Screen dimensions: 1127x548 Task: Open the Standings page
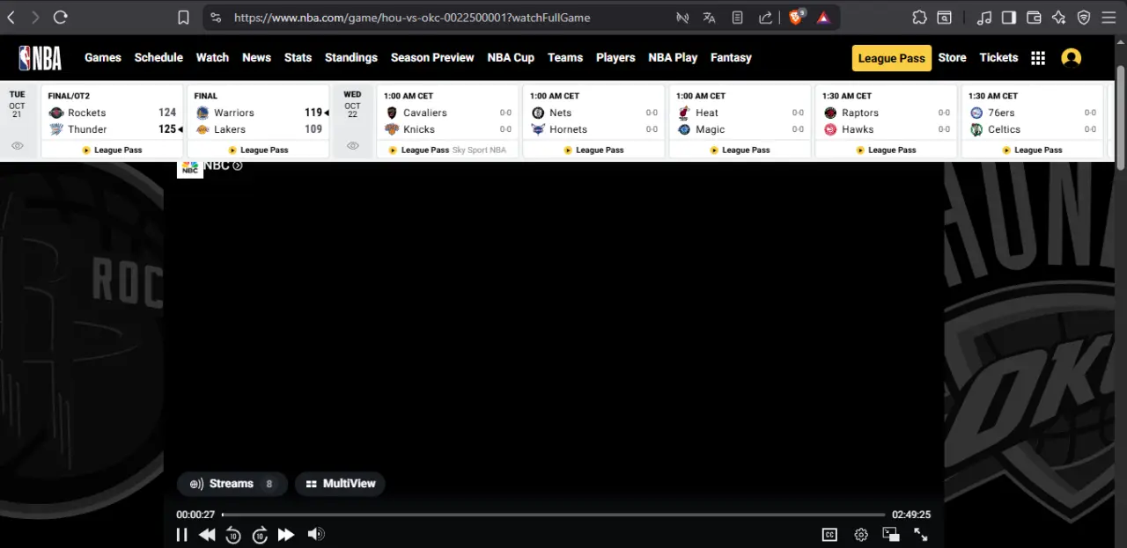tap(351, 57)
